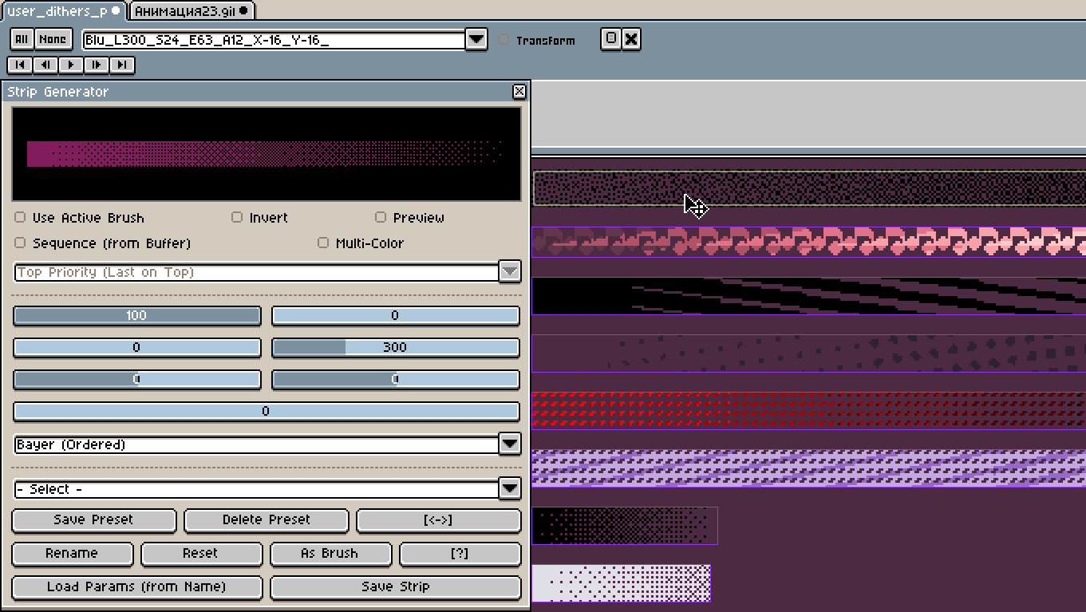Switch to the Анимация23.gif tab

pos(190,10)
